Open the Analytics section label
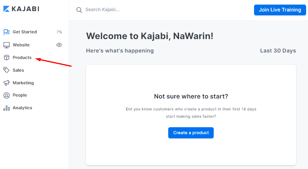The width and height of the screenshot is (308, 169). [22, 108]
